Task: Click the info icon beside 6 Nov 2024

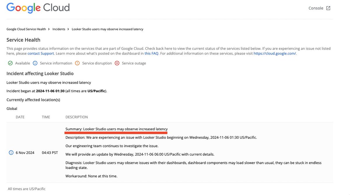Action: click(x=11, y=153)
